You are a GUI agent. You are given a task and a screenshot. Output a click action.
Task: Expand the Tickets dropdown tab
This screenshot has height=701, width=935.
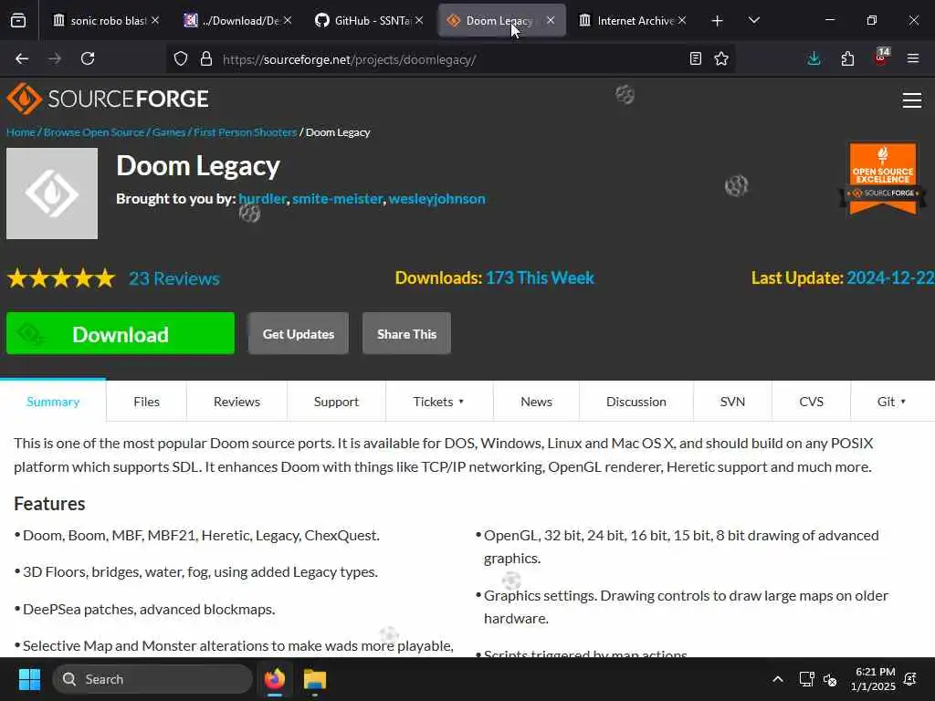click(439, 402)
